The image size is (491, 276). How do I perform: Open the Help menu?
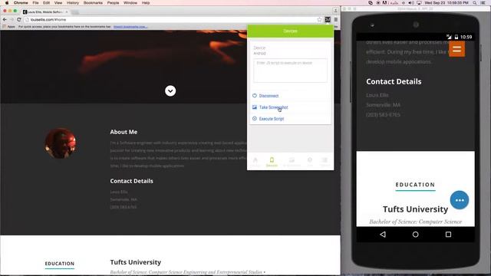(146, 3)
